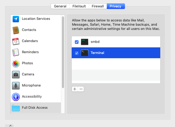The height and width of the screenshot is (127, 175).
Task: Click the Contacts address book icon
Action: [x=16, y=30]
